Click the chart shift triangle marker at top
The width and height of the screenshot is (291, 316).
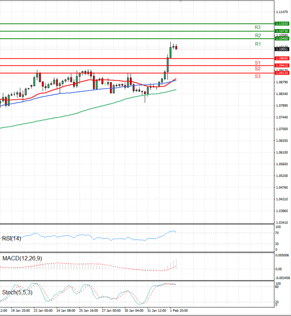tap(180, 2)
